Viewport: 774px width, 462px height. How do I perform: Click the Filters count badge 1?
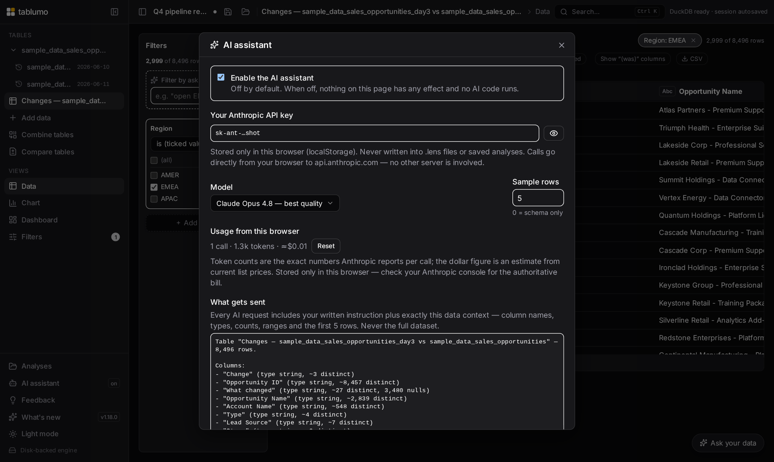tap(115, 237)
